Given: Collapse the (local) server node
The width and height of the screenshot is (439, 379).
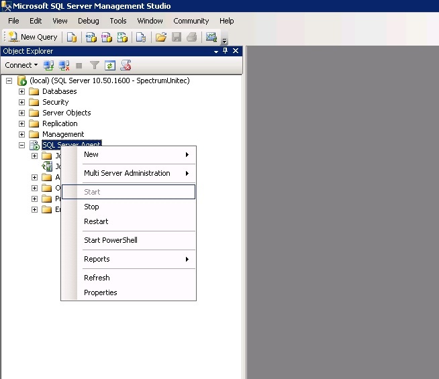Looking at the screenshot, I should pyautogui.click(x=9, y=81).
